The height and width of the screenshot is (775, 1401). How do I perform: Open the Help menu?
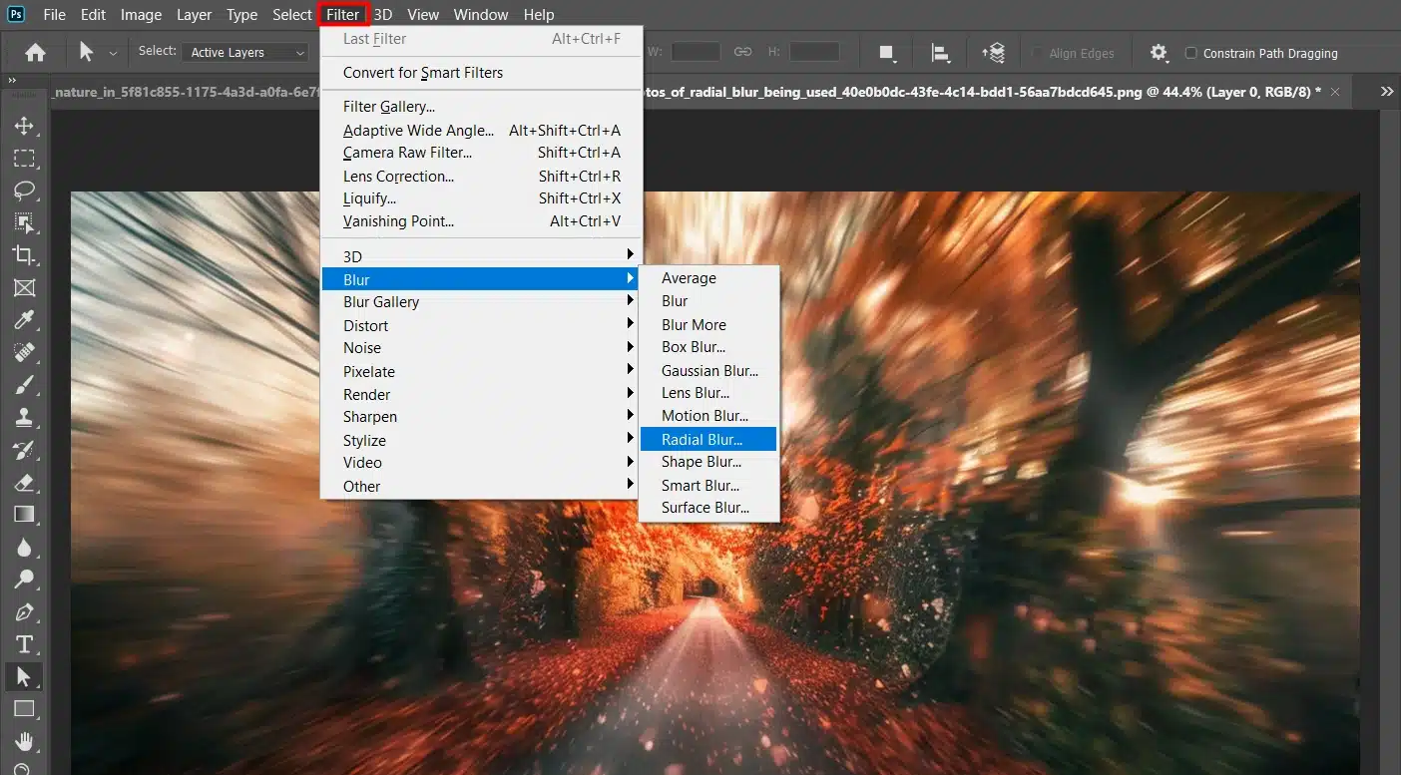[x=539, y=15]
